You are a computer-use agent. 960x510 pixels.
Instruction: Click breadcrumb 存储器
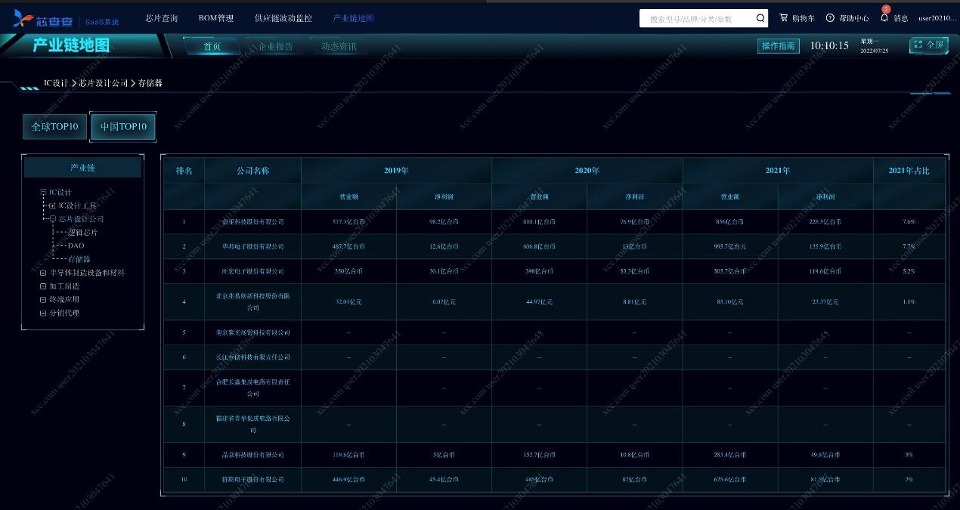coord(150,83)
